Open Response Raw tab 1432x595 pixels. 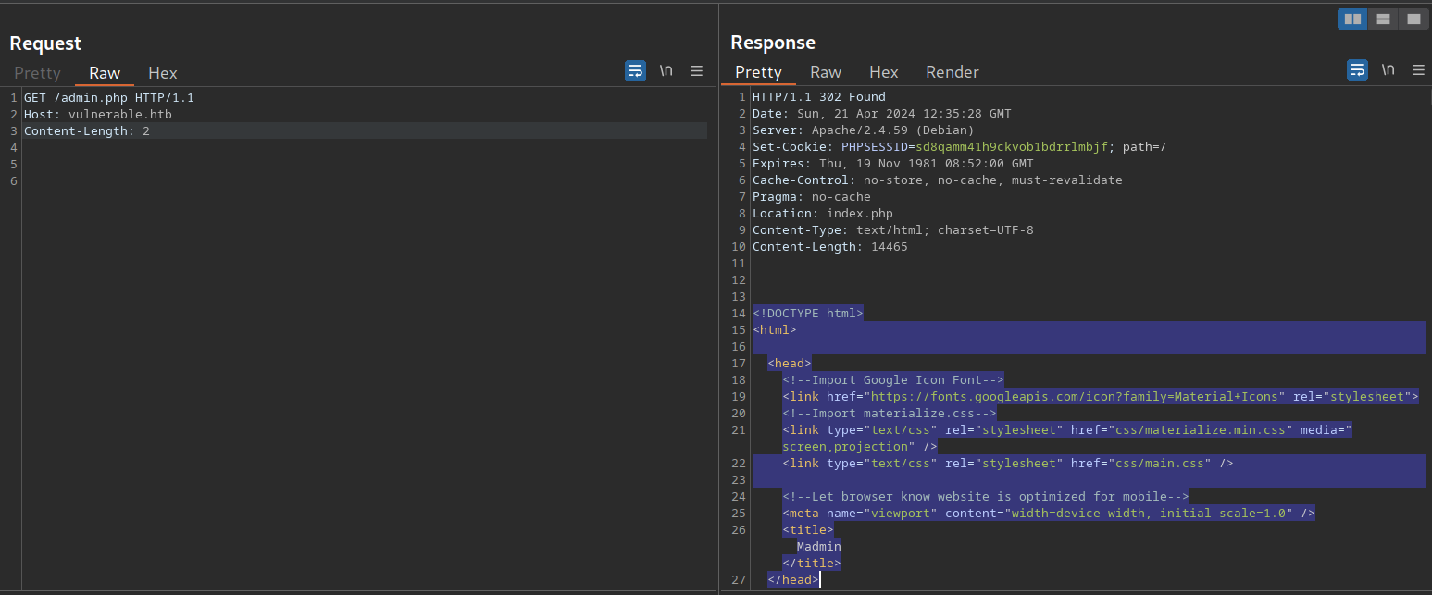click(x=826, y=72)
